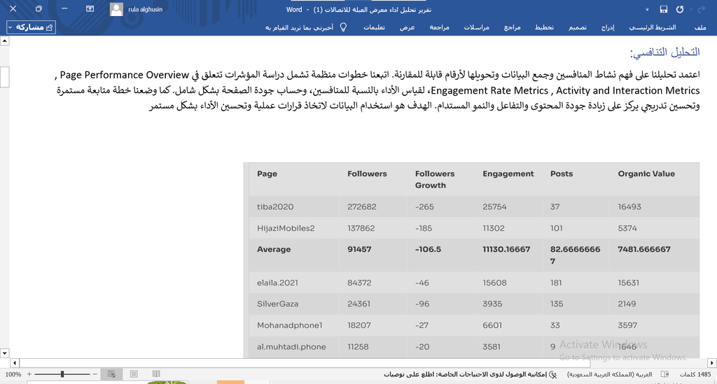Click the lightbulb Tell Me icon
This screenshot has width=717, height=384.
tap(343, 27)
